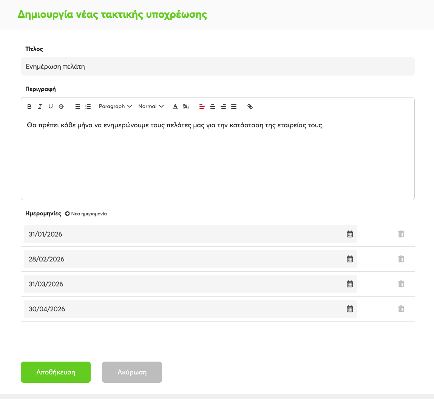Insert a bulleted list
434x399 pixels.
77,107
